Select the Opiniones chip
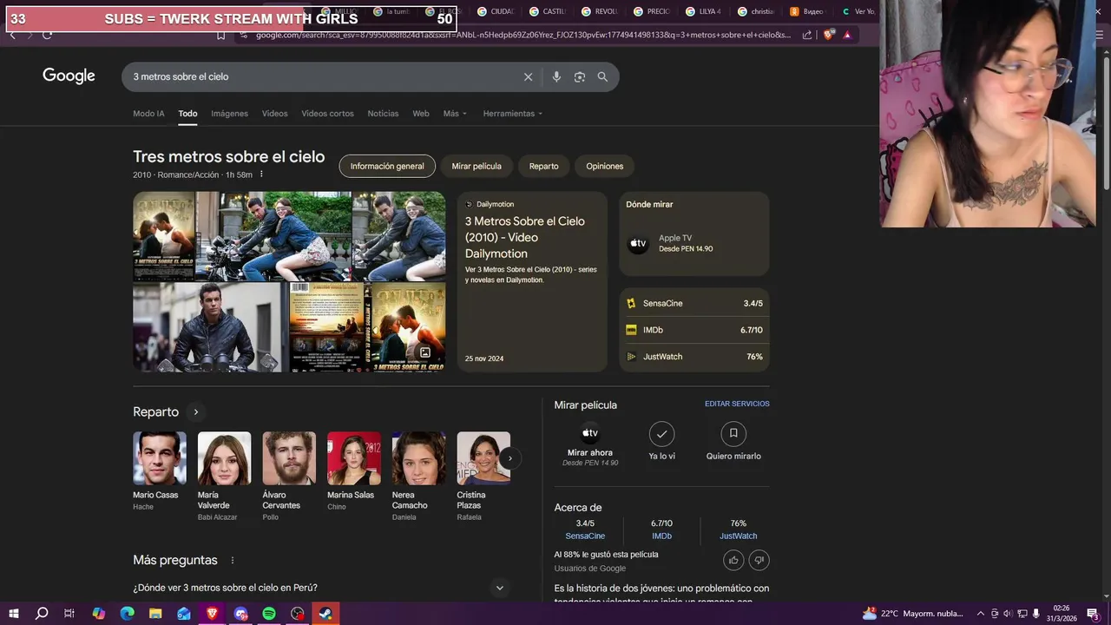The image size is (1111, 625). coord(605,166)
